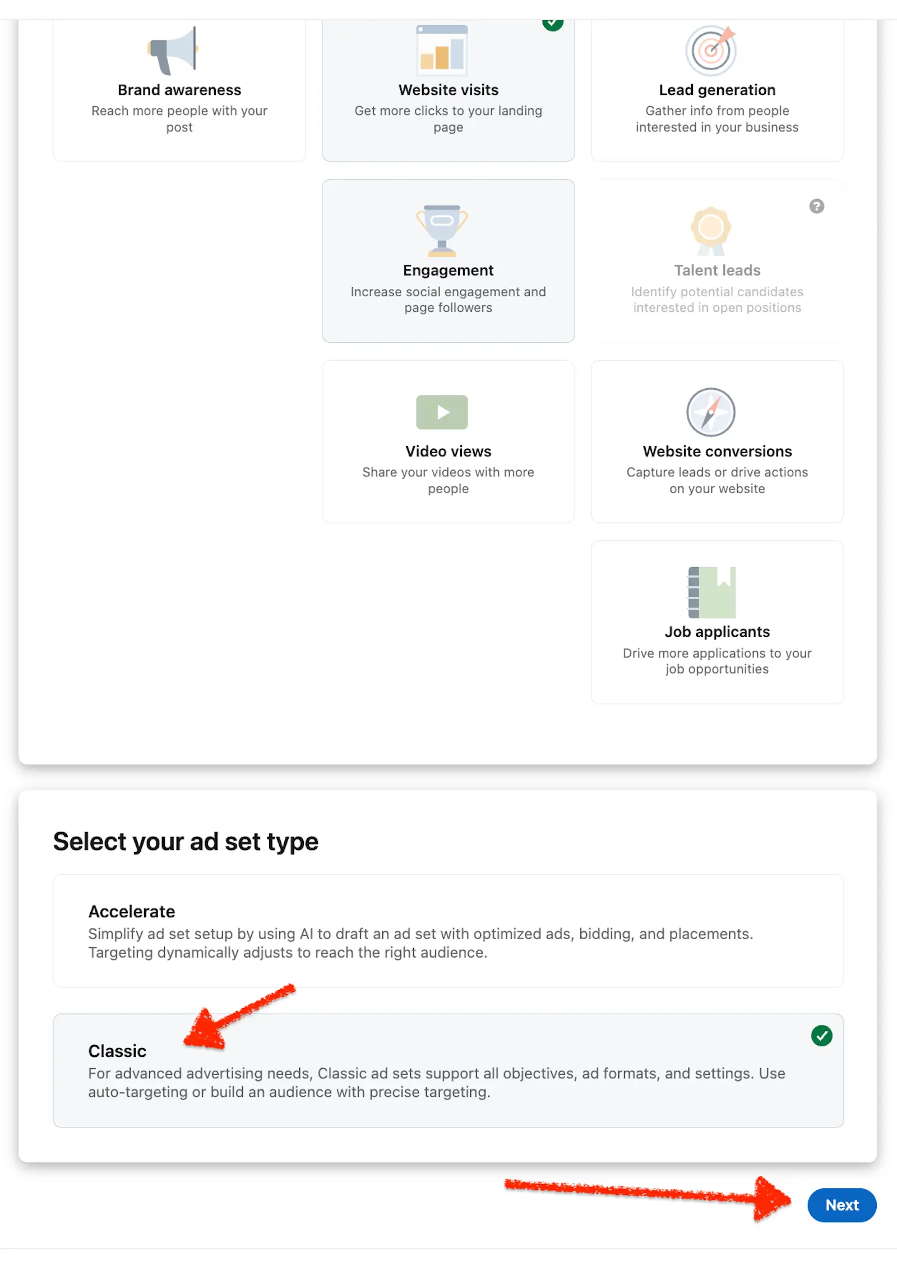897x1274 pixels.
Task: Choose the Engagement objective title
Action: 448,270
